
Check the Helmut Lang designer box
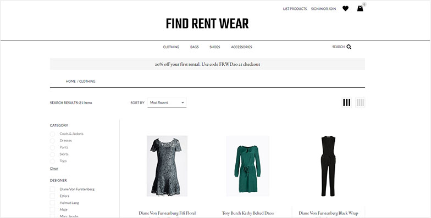(x=52, y=203)
